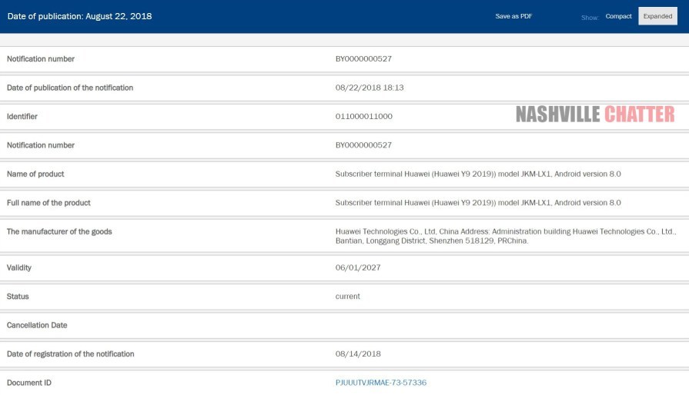Click the status value 'current'
This screenshot has width=689, height=395.
(x=347, y=296)
